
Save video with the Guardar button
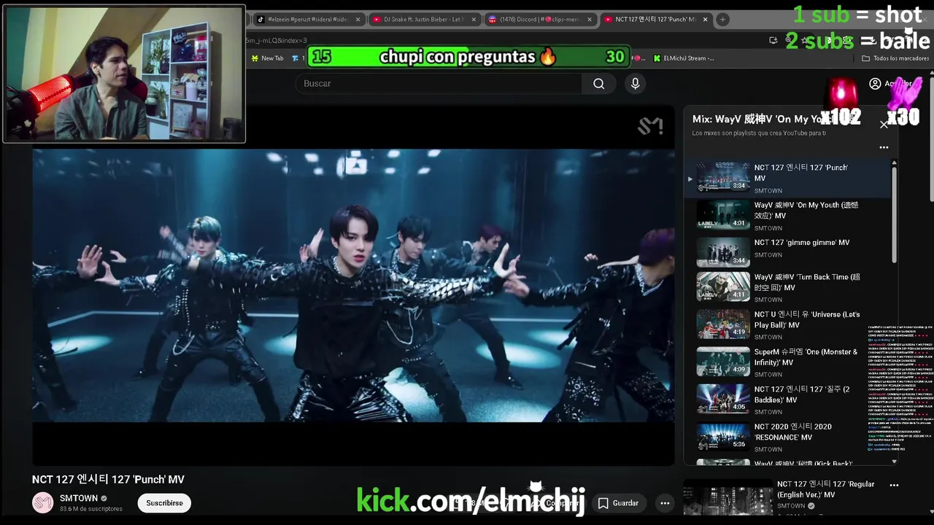tap(618, 503)
